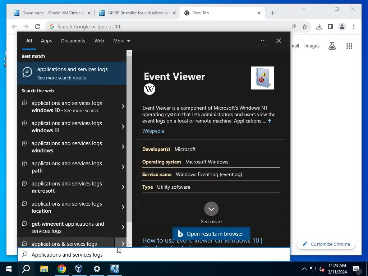The width and height of the screenshot is (368, 276).
Task: Click the Wikipedia W logo icon
Action: tap(149, 89)
